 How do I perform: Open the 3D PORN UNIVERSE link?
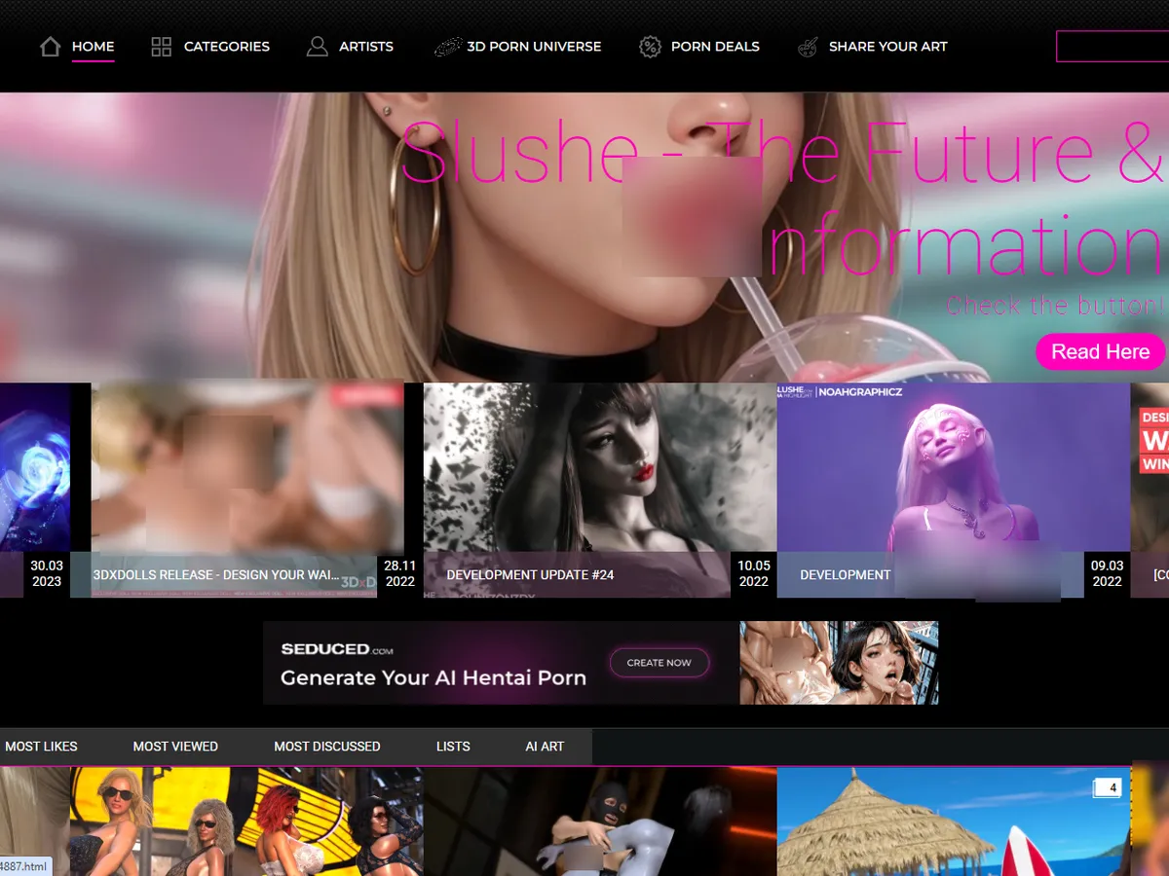[x=534, y=46]
